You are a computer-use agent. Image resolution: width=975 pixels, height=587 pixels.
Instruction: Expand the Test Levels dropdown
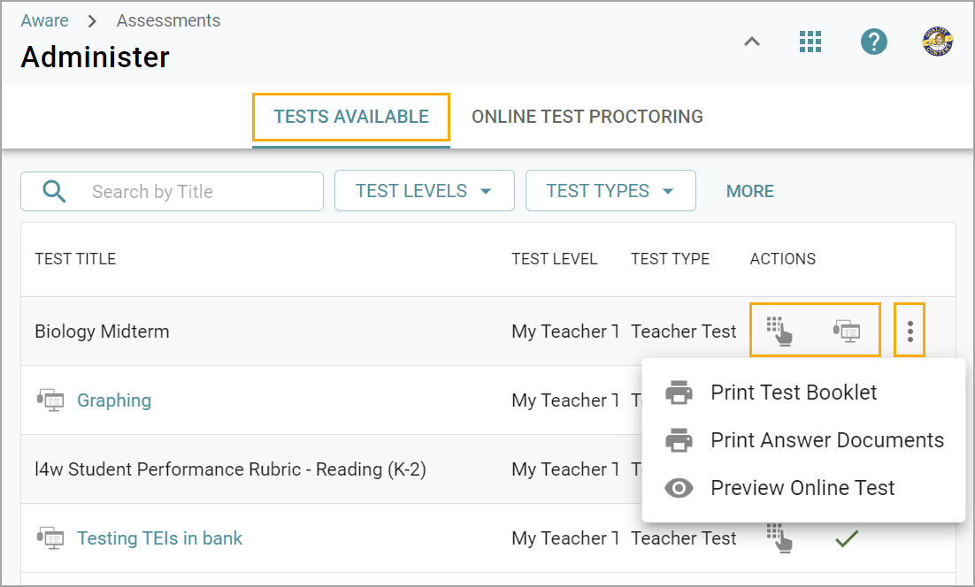[425, 191]
